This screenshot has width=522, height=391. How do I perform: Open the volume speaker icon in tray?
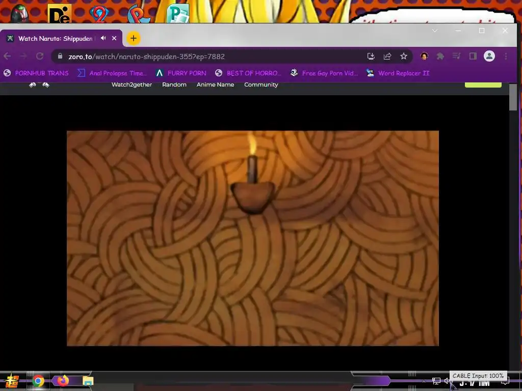pos(448,381)
